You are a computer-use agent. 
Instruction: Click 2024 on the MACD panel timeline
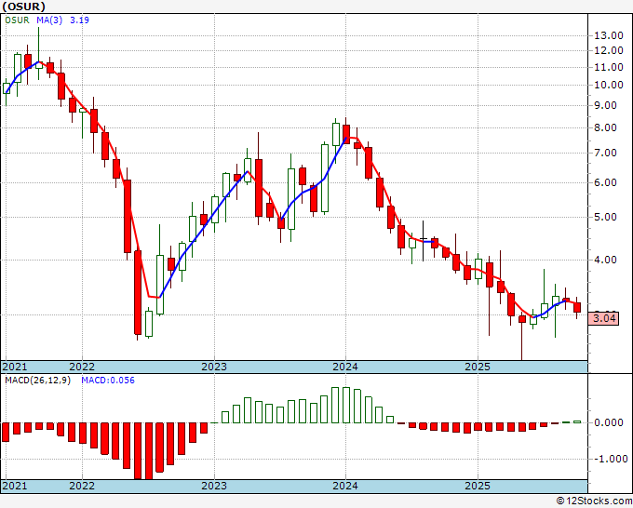[x=345, y=486]
